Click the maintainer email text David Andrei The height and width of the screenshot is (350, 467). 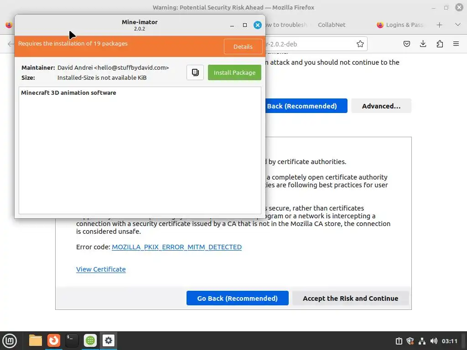(x=113, y=67)
